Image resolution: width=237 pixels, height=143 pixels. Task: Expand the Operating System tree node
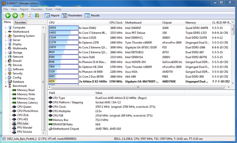[x=6, y=36]
